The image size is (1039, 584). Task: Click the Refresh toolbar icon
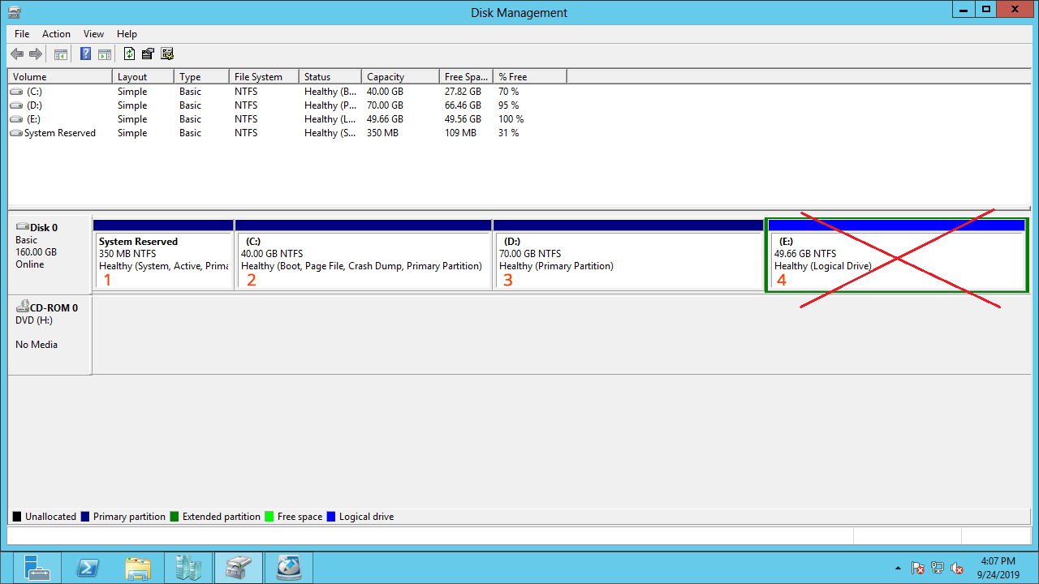[129, 54]
